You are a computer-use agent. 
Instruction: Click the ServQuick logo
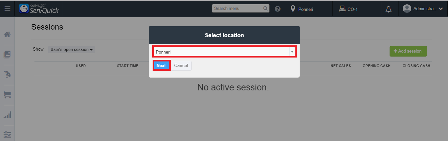pos(39,9)
